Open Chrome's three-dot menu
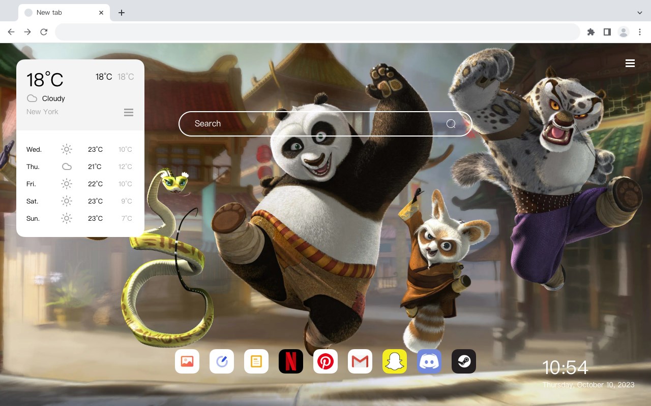This screenshot has height=406, width=651. pyautogui.click(x=640, y=32)
